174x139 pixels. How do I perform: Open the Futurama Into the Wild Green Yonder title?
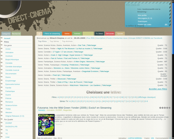point(75,108)
